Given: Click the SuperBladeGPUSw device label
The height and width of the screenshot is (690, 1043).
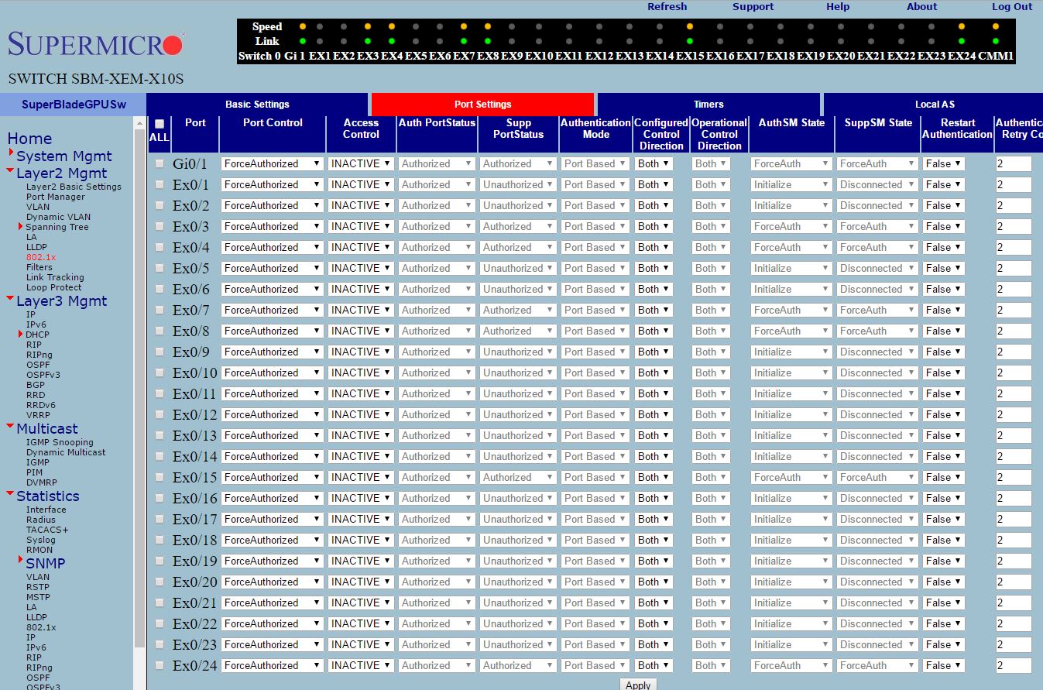Looking at the screenshot, I should [x=74, y=105].
